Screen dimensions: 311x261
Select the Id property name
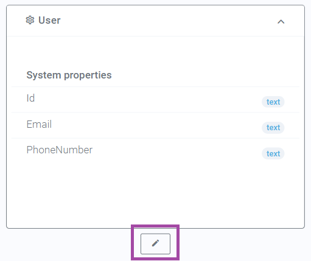(x=30, y=98)
